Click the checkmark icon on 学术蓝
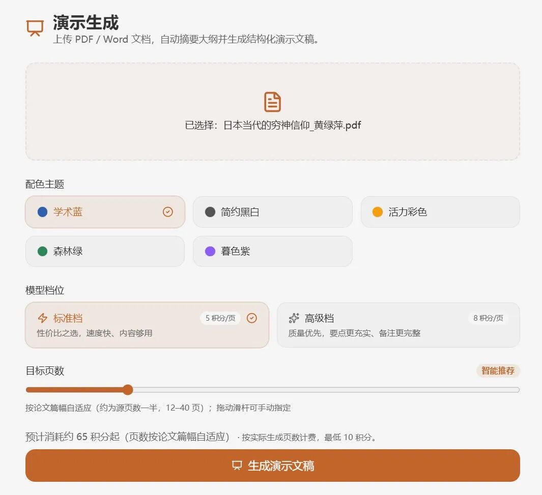This screenshot has height=495, width=542. [167, 211]
